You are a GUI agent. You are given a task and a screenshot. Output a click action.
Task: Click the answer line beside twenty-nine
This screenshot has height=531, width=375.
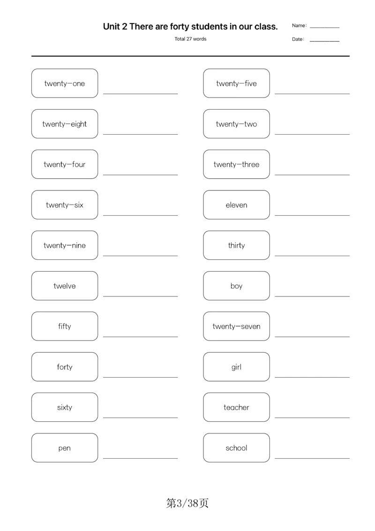pyautogui.click(x=141, y=256)
